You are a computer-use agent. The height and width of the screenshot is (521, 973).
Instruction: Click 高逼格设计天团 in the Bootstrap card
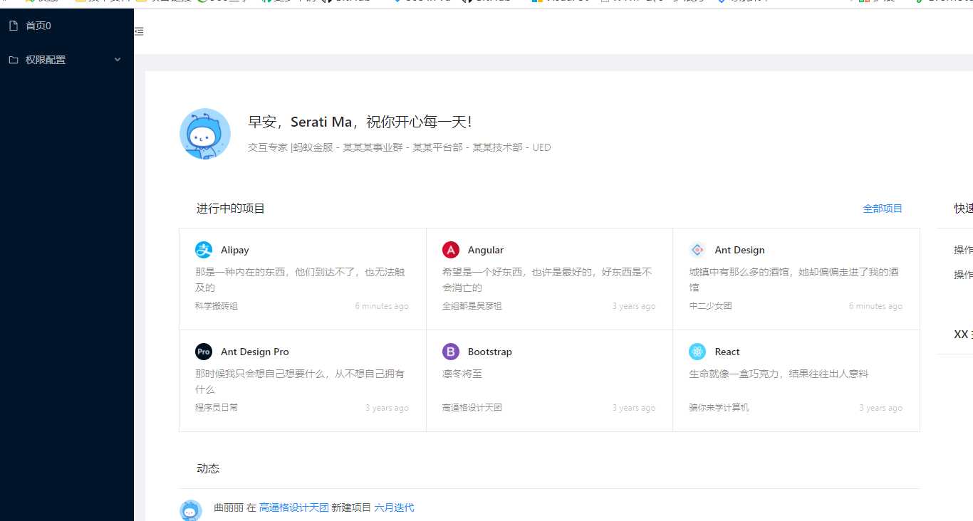point(472,408)
